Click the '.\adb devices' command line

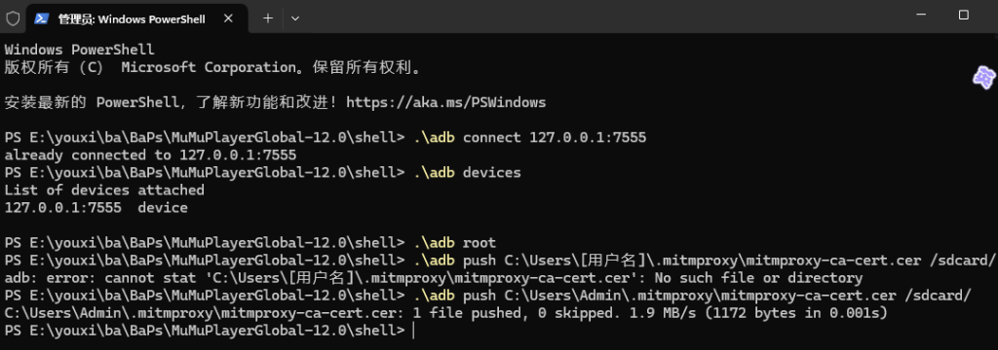tap(262, 172)
